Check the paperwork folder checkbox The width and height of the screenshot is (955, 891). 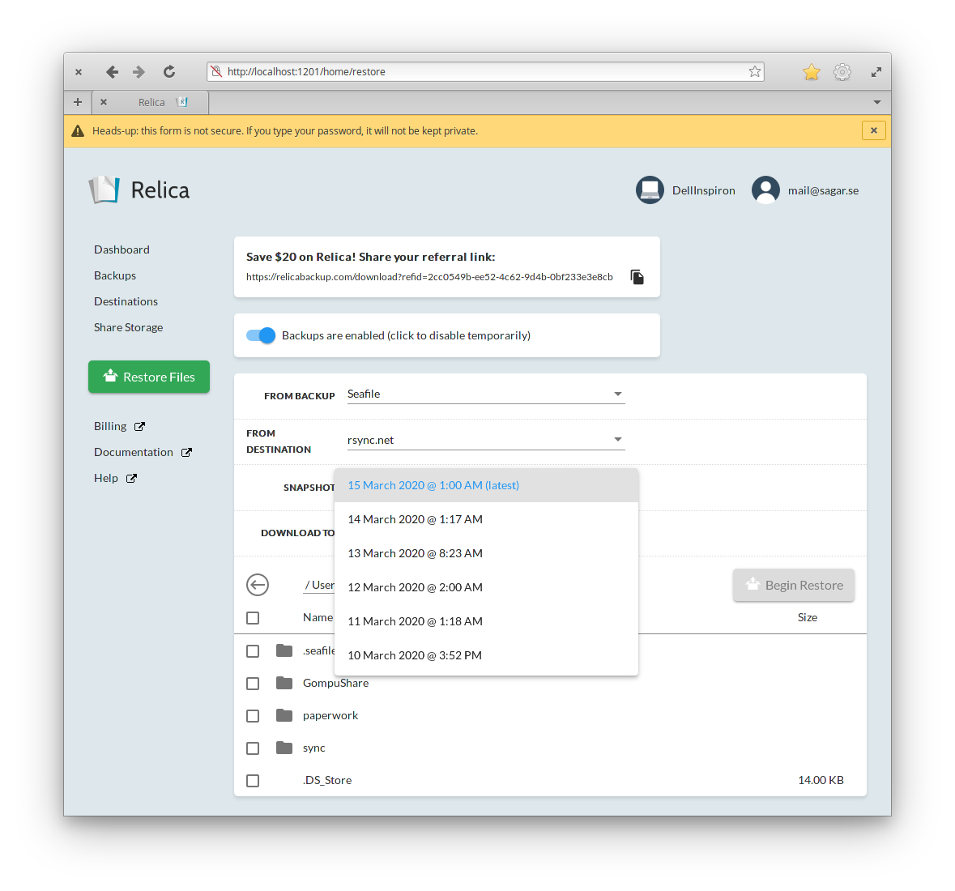click(x=253, y=716)
